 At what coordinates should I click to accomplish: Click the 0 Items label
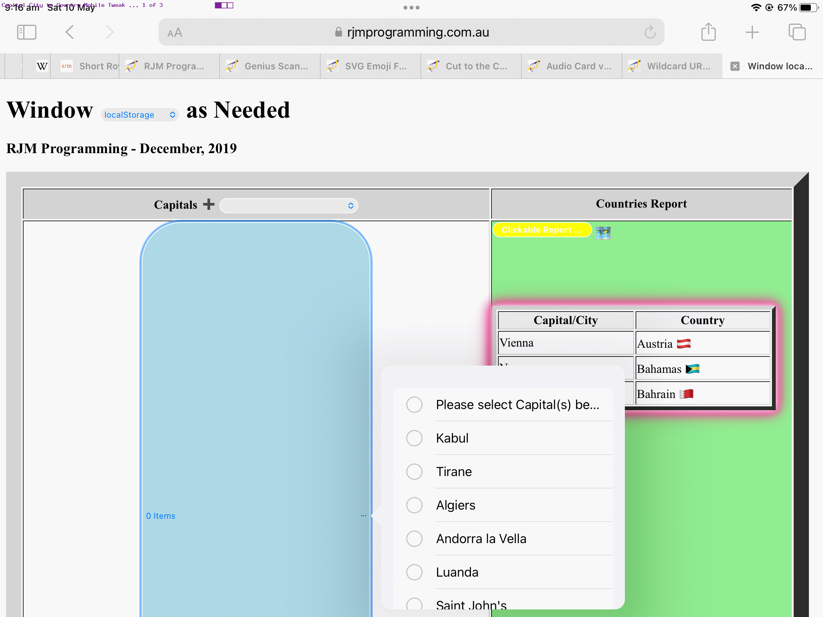point(161,516)
